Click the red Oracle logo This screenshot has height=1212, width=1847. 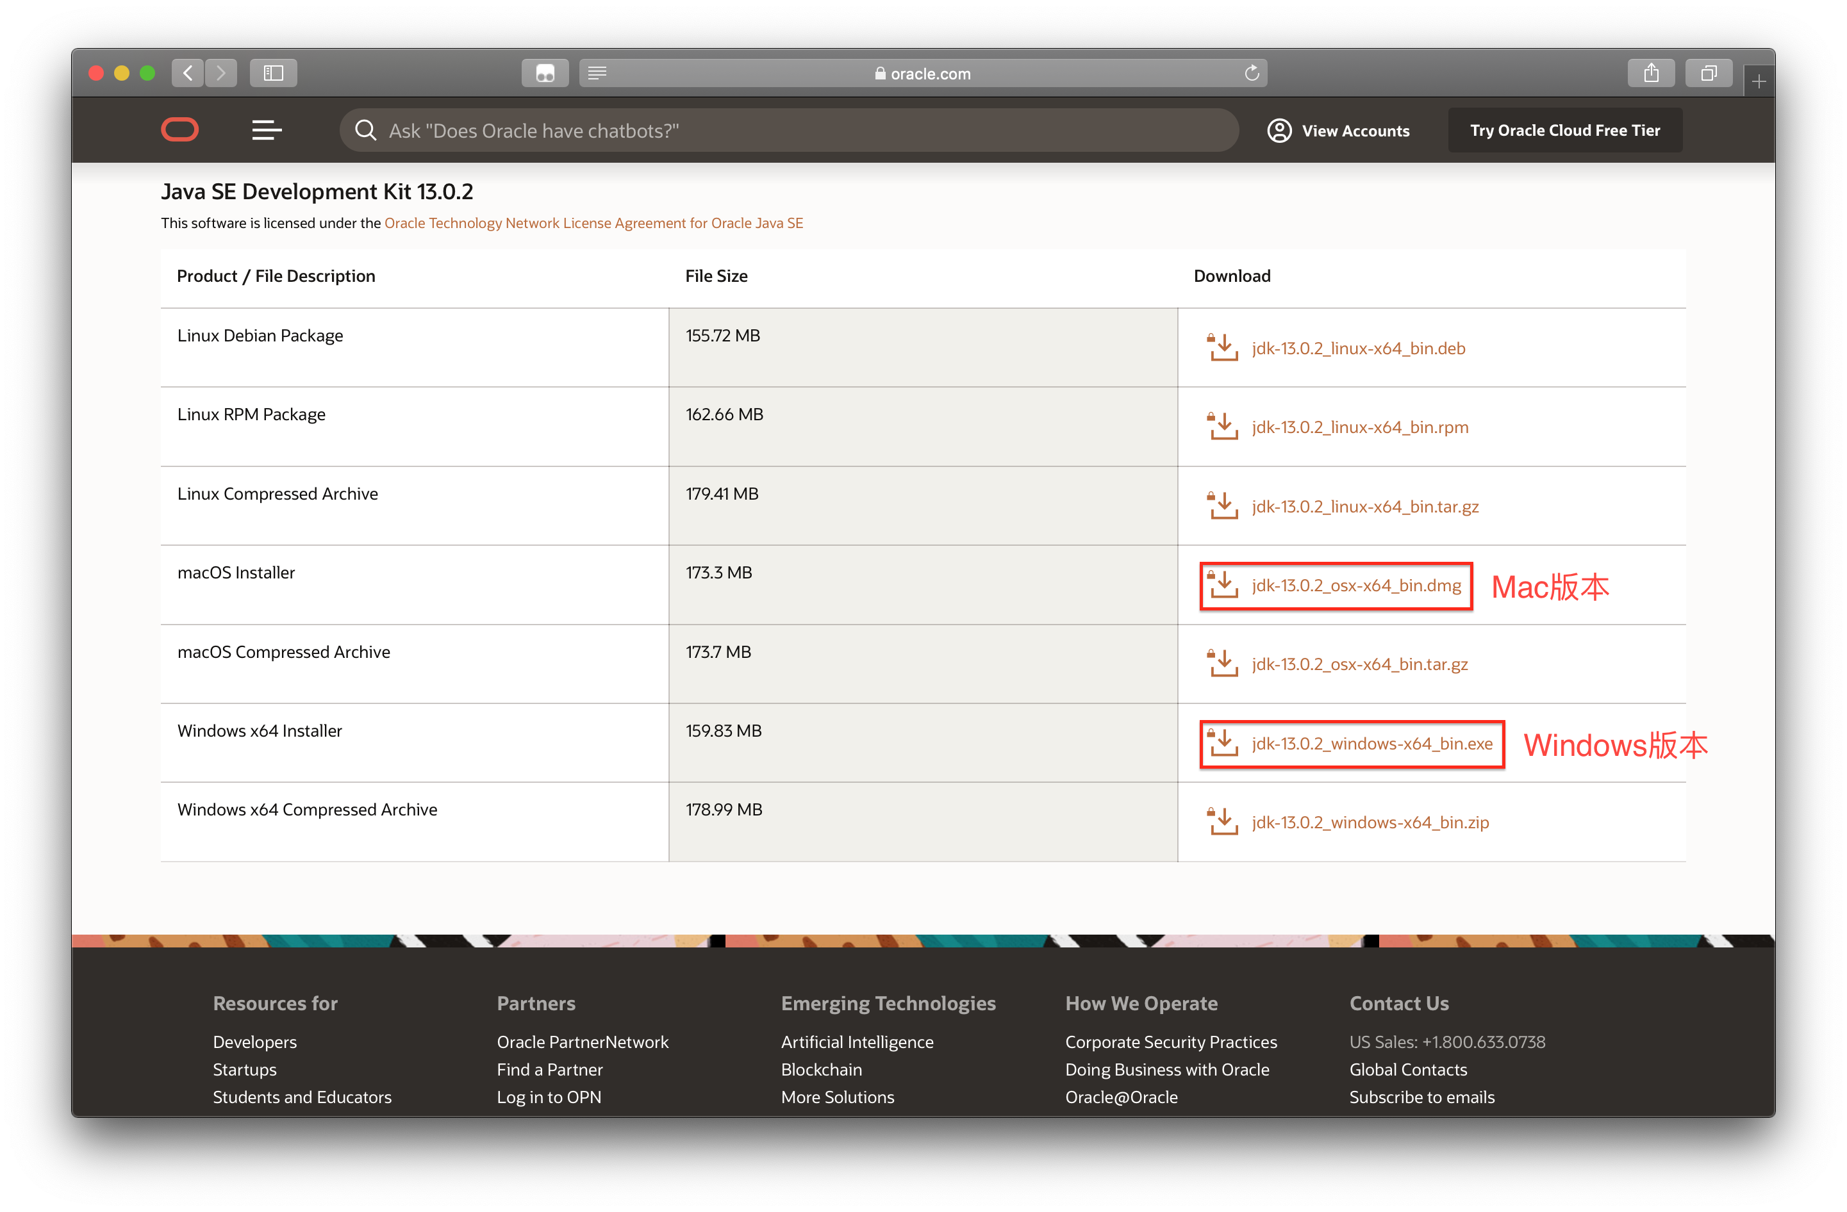click(x=180, y=129)
